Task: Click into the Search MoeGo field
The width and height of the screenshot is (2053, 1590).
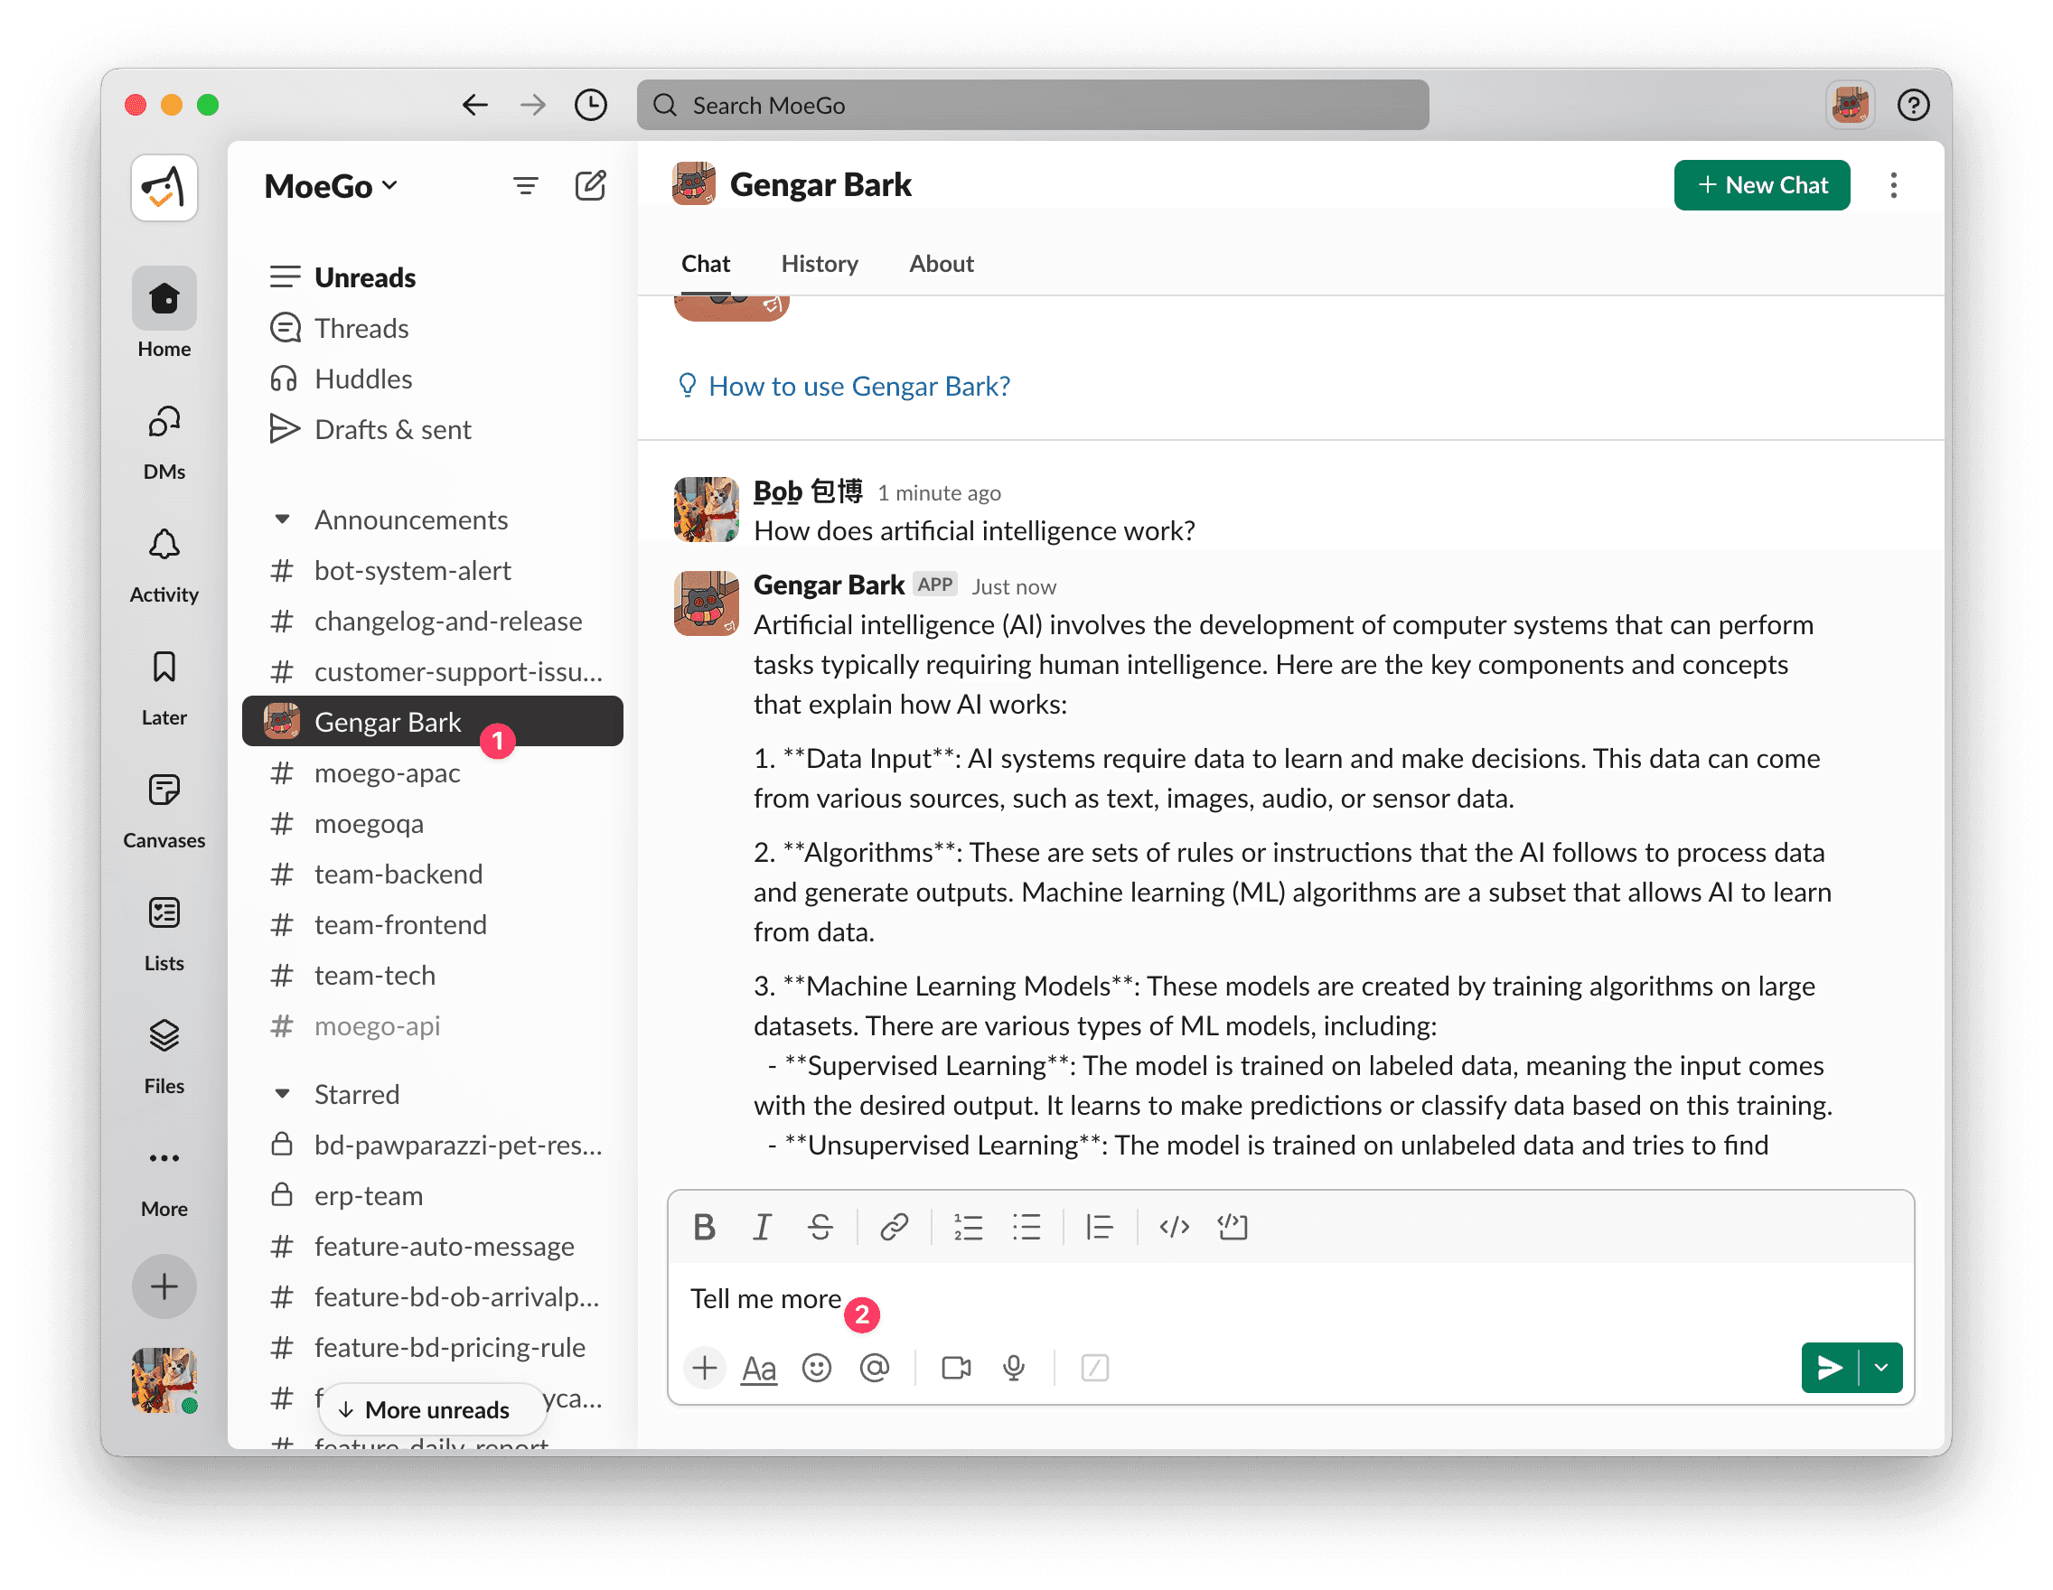Action: tap(1033, 104)
